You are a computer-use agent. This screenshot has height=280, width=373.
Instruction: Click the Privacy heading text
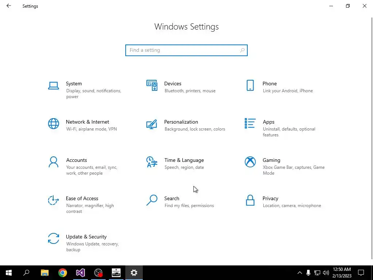270,199
